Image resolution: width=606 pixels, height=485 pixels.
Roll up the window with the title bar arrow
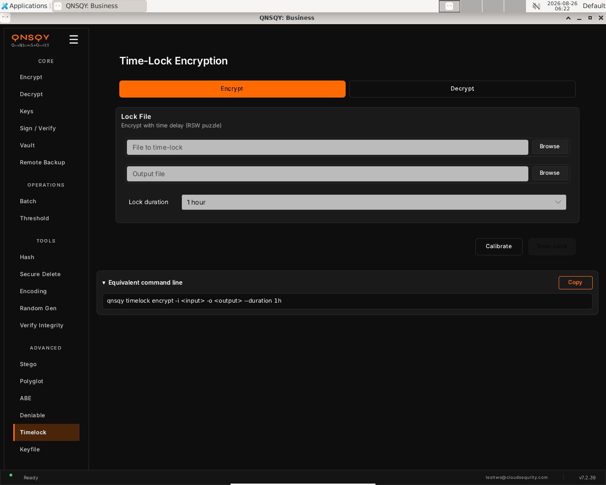click(x=568, y=18)
